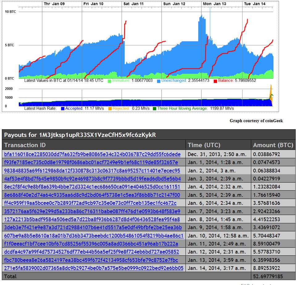Select the time "Jan. 2, 2014, 3 a.m."
Image resolution: width=300 pixels, height=285 pixels.
point(212,171)
